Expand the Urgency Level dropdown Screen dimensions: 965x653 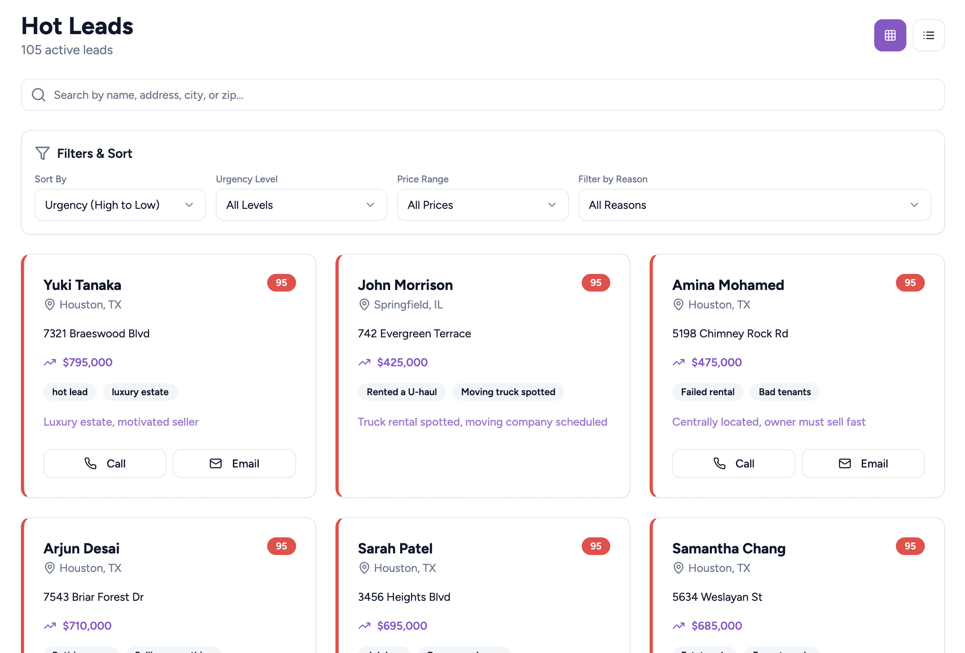(x=301, y=205)
